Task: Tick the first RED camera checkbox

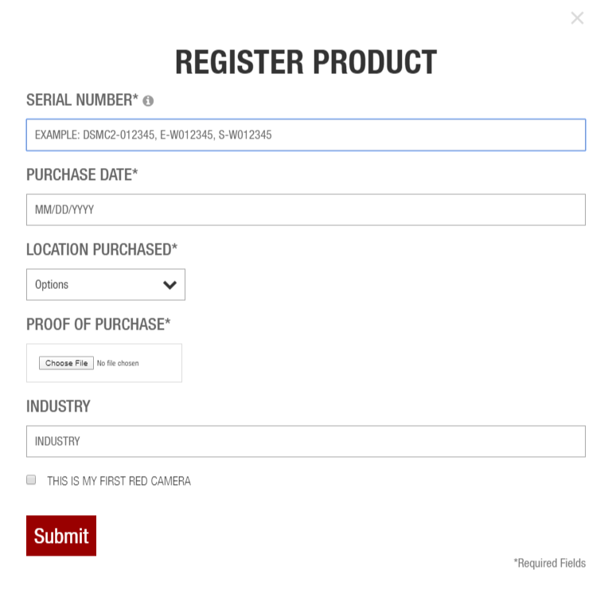Action: 31,479
